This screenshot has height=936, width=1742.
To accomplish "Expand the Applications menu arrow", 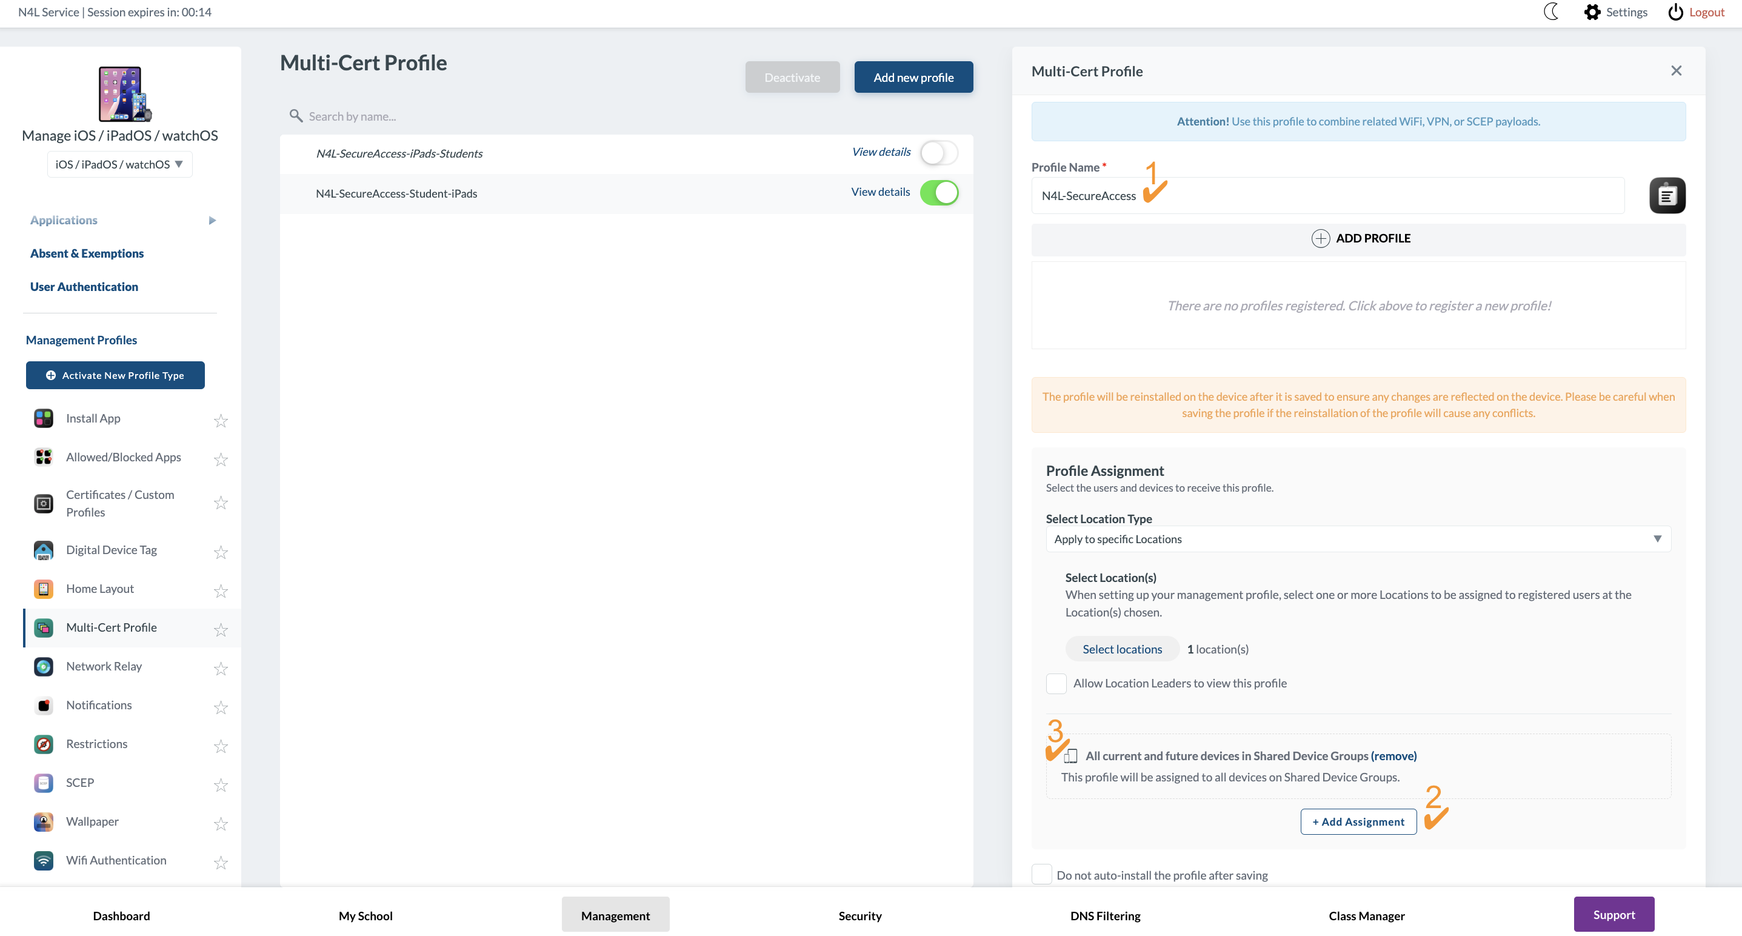I will pos(212,221).
